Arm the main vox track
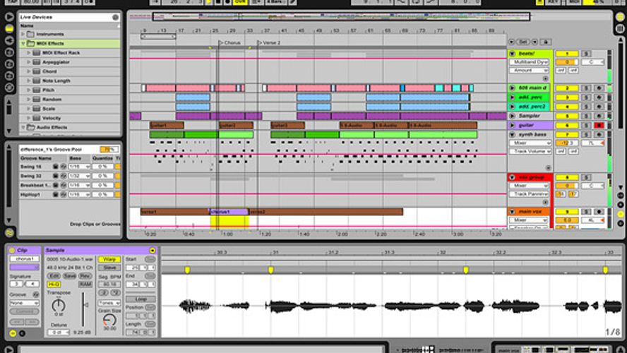Image resolution: width=627 pixels, height=353 pixels. 599,212
